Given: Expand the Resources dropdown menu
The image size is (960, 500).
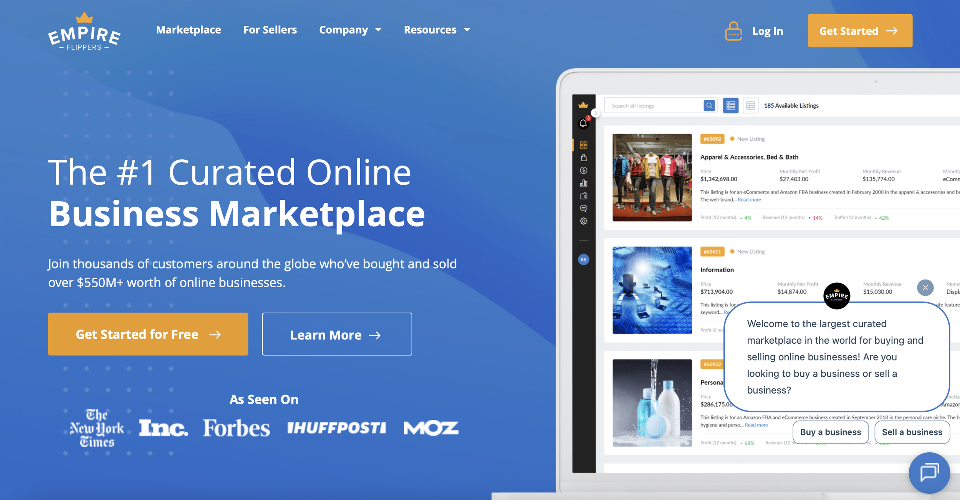Looking at the screenshot, I should tap(437, 30).
